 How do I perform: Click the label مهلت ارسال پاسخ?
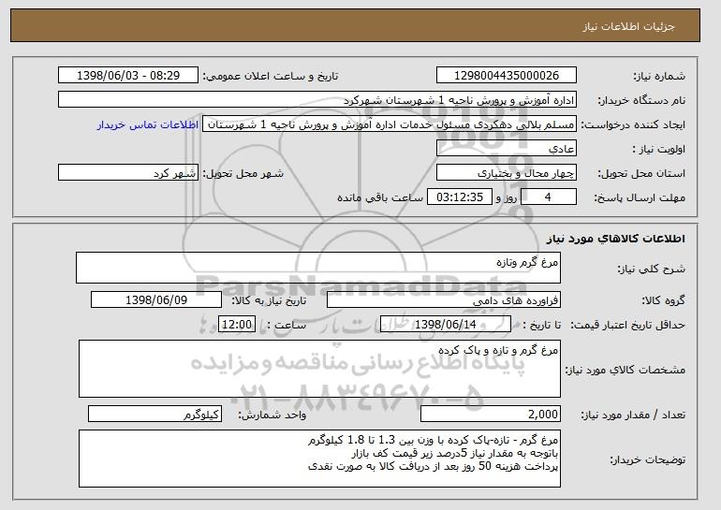[x=640, y=198]
